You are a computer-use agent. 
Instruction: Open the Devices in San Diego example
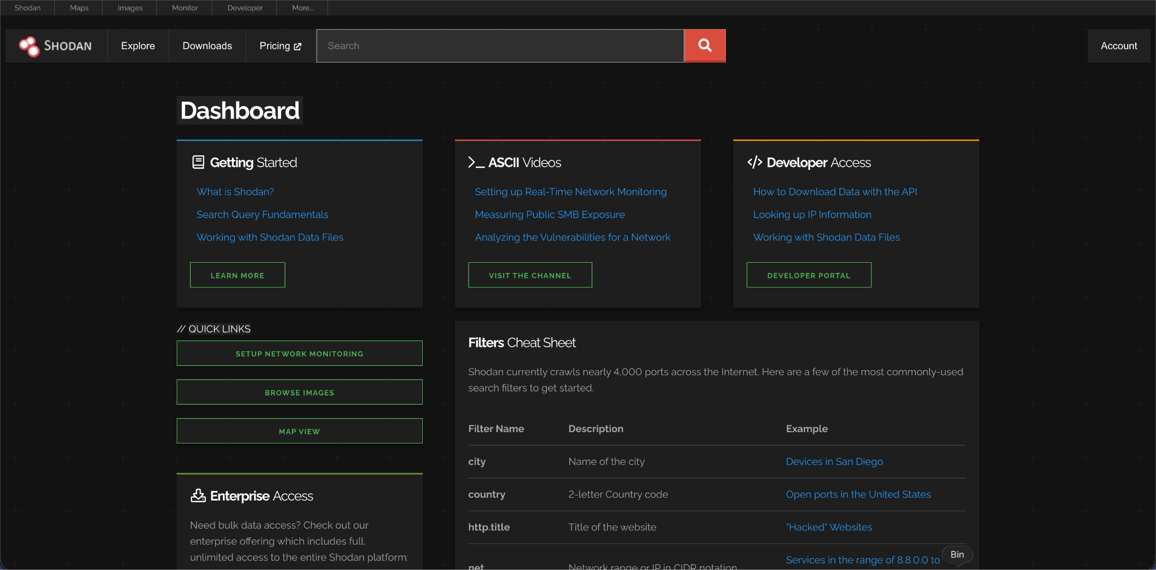pos(834,462)
